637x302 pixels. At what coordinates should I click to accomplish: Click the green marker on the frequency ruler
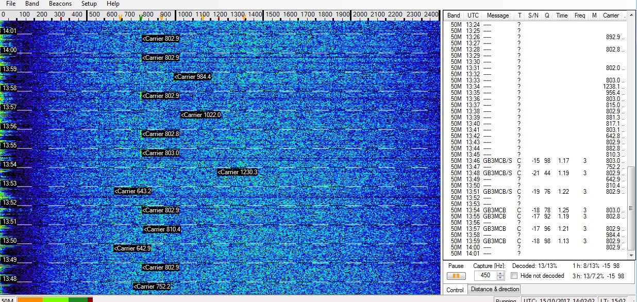pos(141,18)
